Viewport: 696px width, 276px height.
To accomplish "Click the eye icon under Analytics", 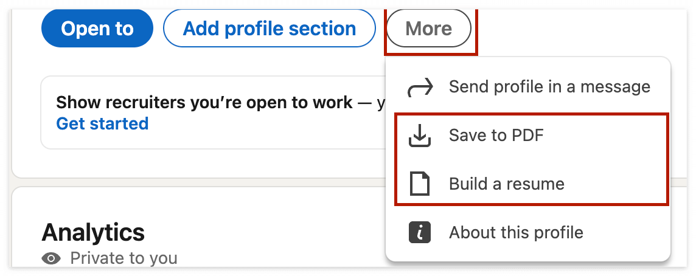I will tap(52, 259).
